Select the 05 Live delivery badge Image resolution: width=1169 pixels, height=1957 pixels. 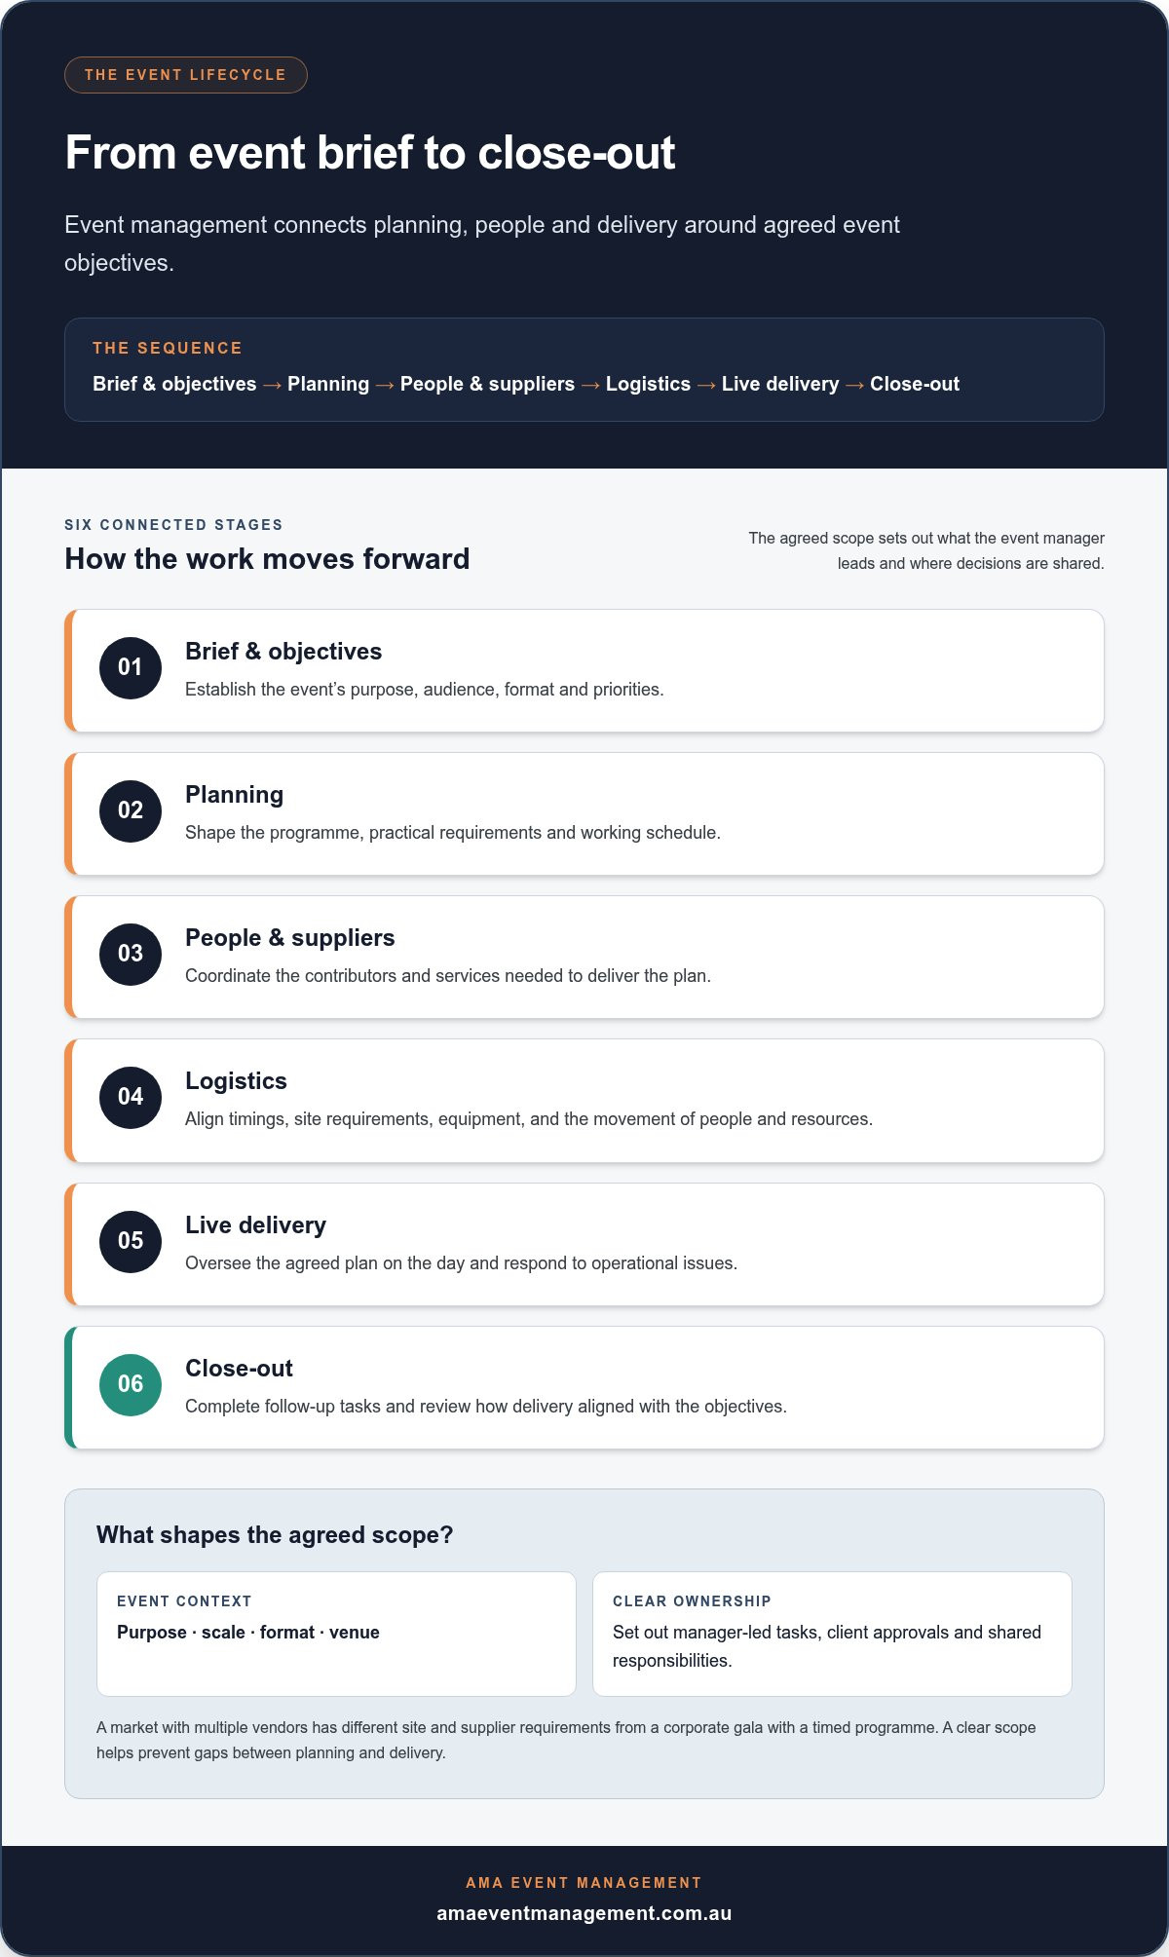click(131, 1242)
